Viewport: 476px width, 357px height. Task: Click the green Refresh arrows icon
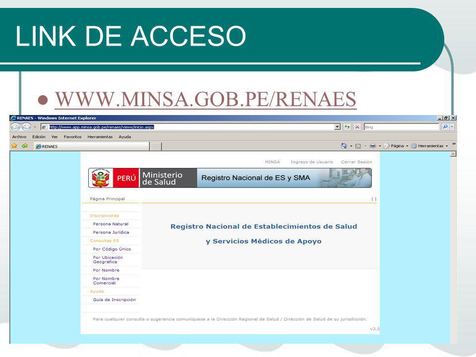click(x=347, y=127)
